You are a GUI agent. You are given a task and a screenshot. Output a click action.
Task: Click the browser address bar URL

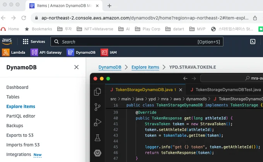pos(145,18)
